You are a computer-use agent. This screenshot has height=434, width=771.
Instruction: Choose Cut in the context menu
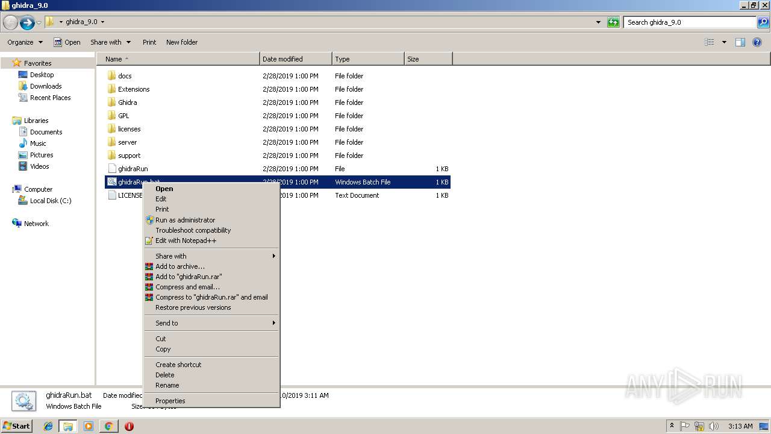click(x=161, y=339)
